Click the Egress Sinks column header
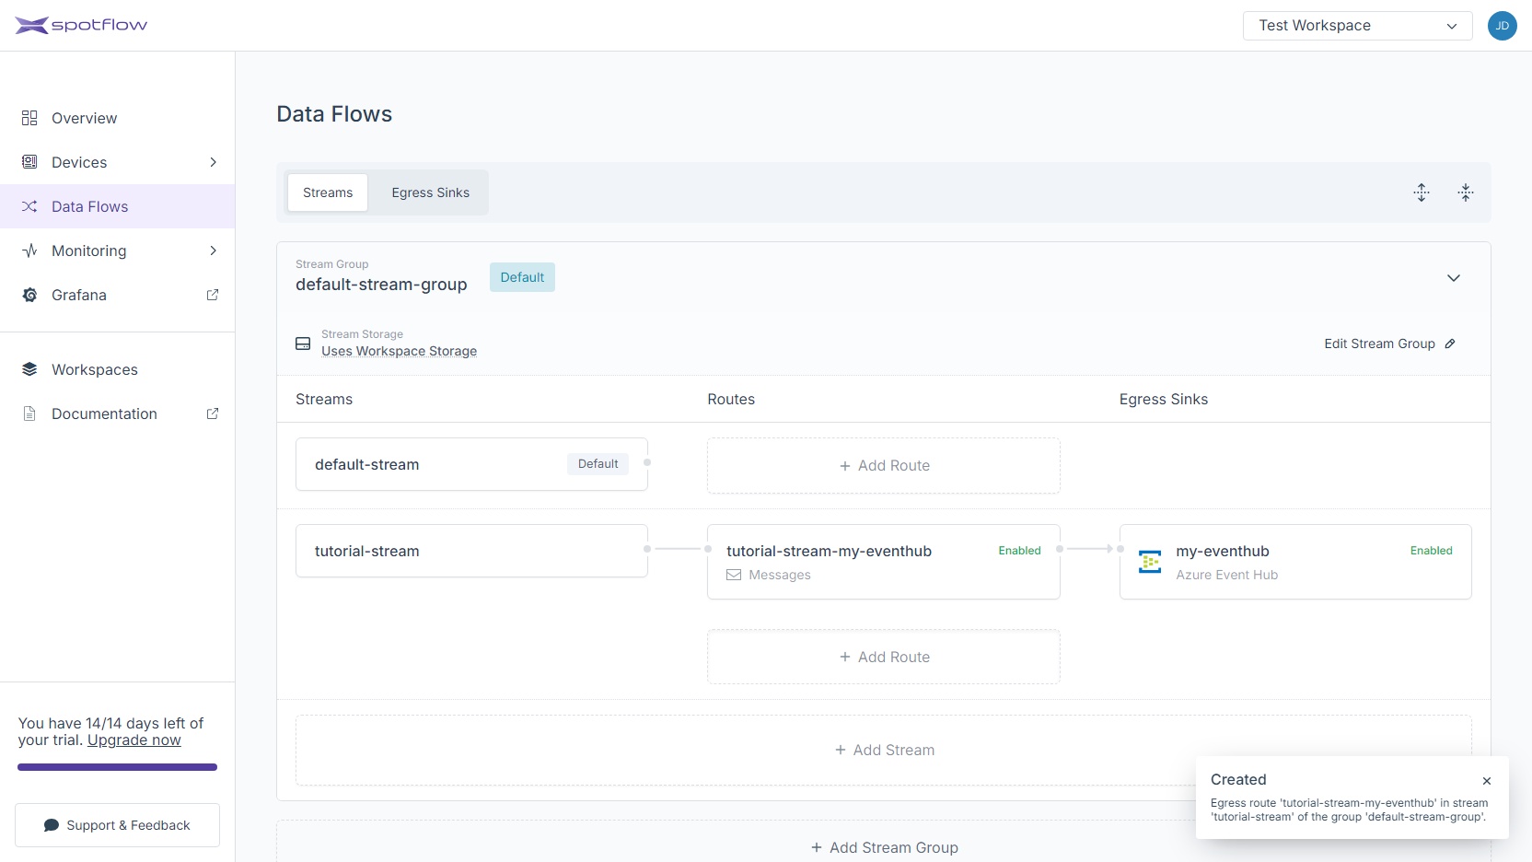 1164,399
